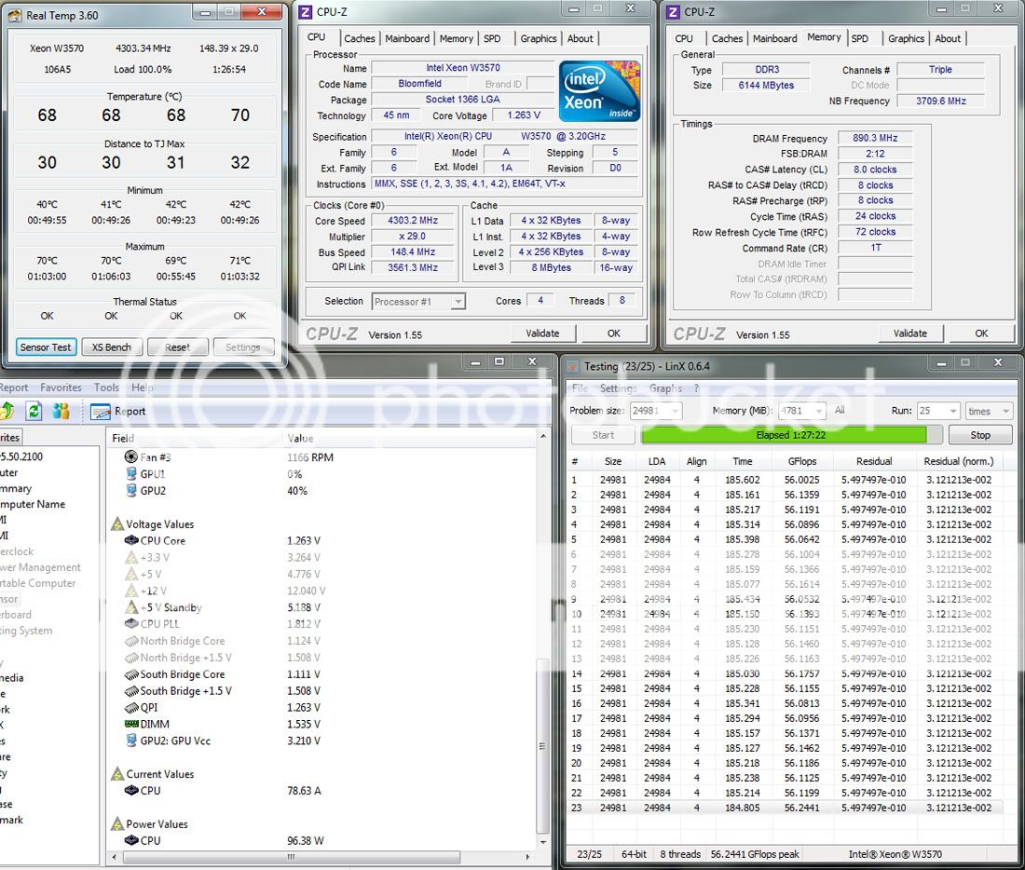
Task: Open XS Bench in Real Temp
Action: click(x=111, y=347)
